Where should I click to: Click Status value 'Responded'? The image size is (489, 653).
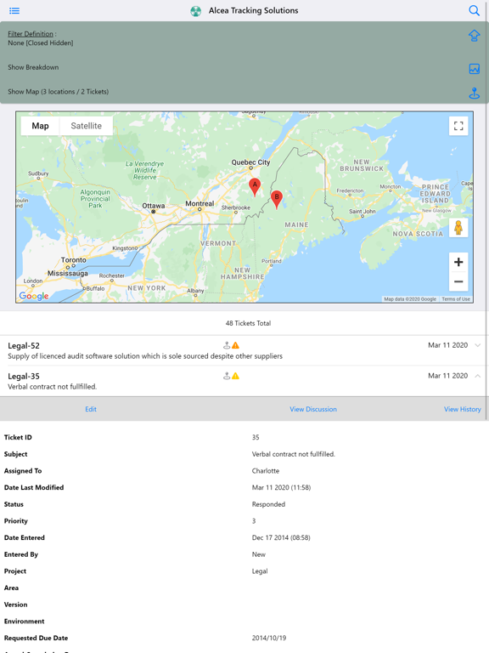268,504
